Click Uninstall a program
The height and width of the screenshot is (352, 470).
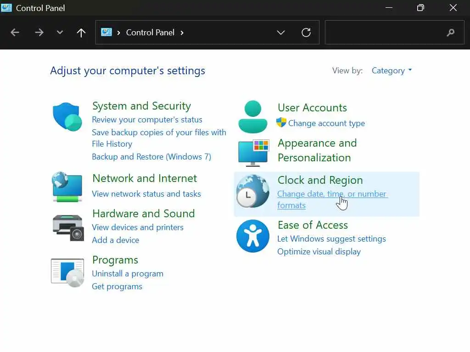[128, 274]
